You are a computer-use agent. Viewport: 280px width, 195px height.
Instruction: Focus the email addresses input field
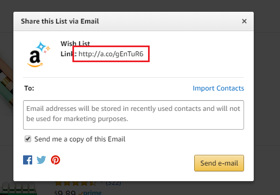pos(134,115)
